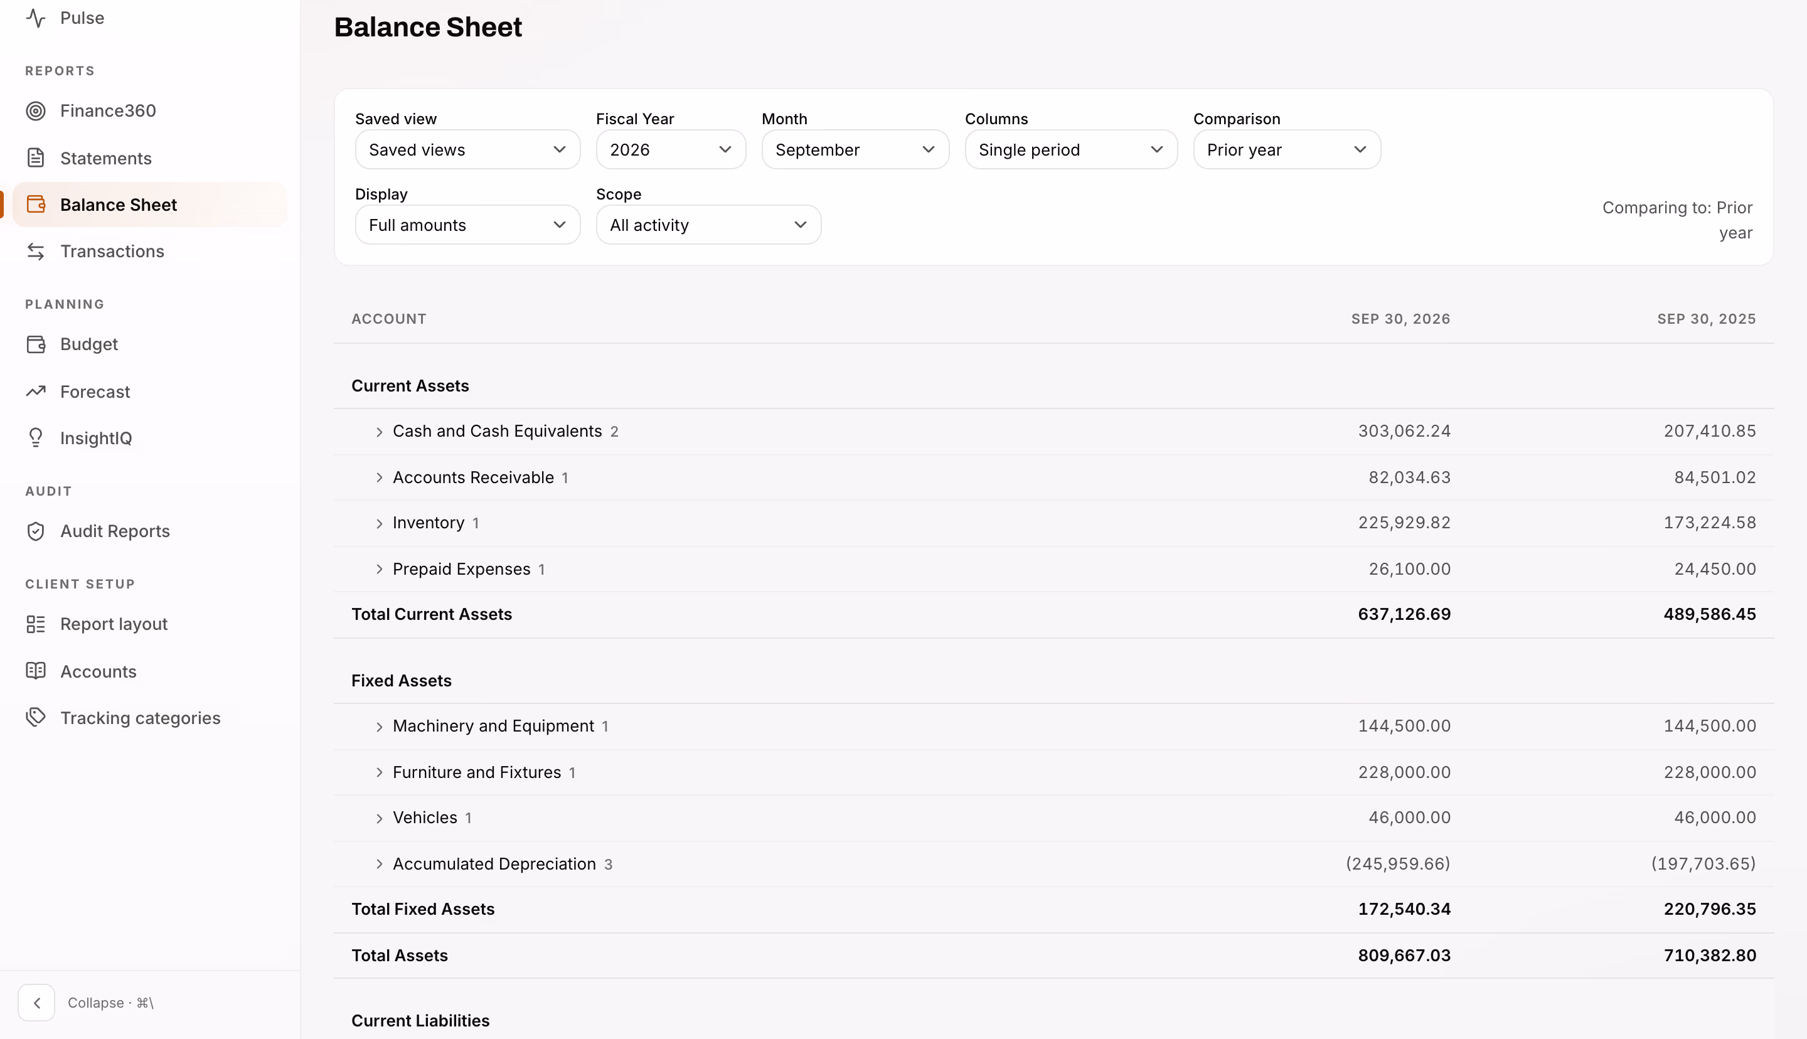
Task: Click the Total Current Assets value 637,126.69
Action: click(x=1404, y=614)
